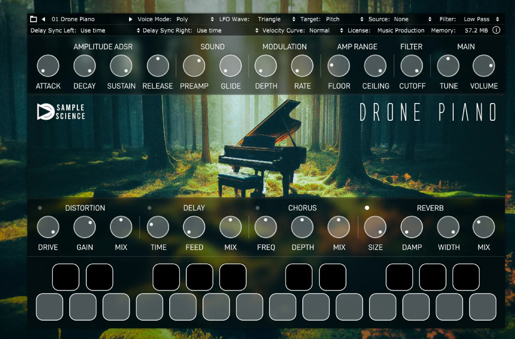
Task: Open the preset folder icon
Action: tap(34, 19)
